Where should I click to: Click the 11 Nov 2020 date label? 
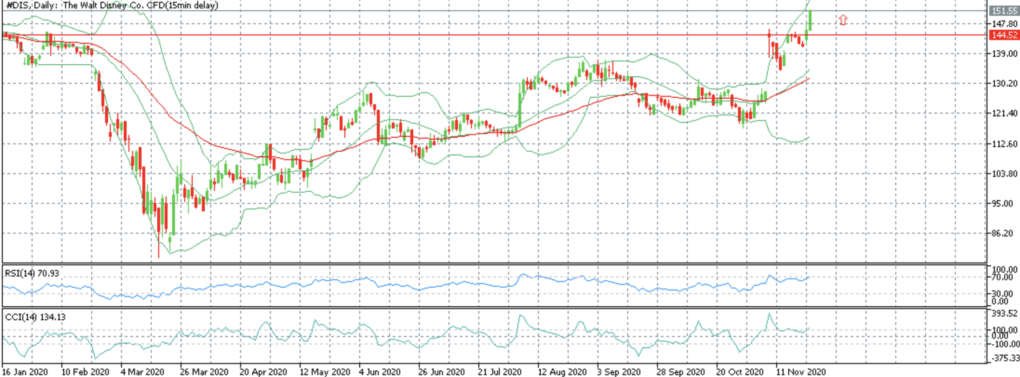click(x=801, y=372)
